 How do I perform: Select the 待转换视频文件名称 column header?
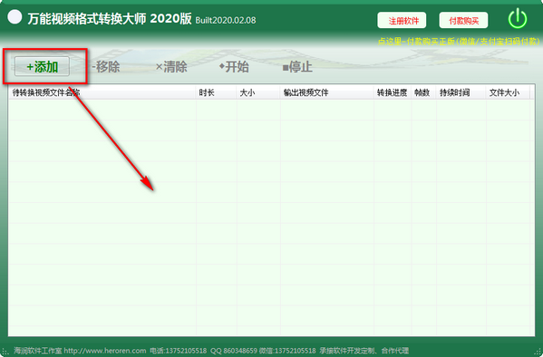pos(102,92)
